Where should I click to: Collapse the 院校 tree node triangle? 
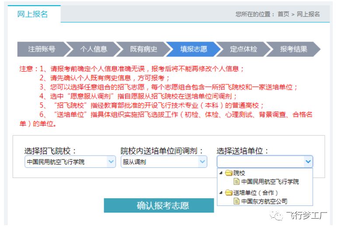point(221,173)
